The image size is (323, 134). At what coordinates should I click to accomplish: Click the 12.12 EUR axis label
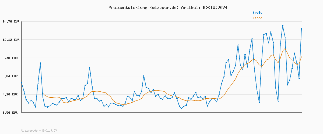point(11,40)
